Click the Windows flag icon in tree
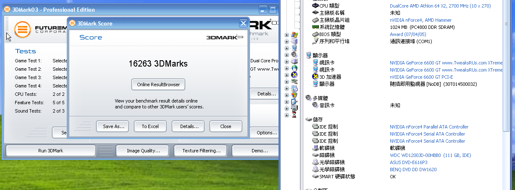Screen dimensions: 515x190 [x=294, y=34]
